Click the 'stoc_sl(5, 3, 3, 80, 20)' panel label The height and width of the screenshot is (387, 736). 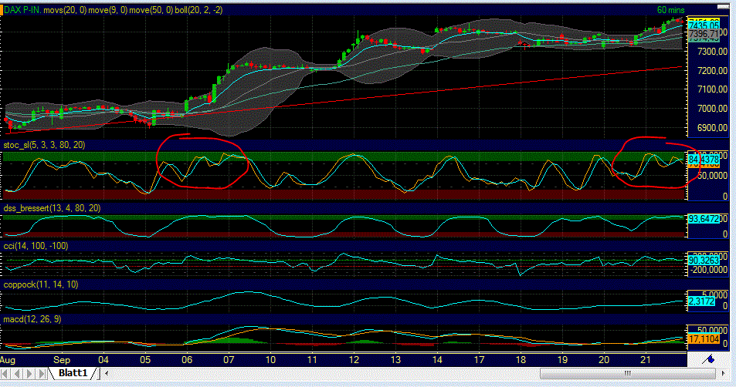pyautogui.click(x=44, y=145)
